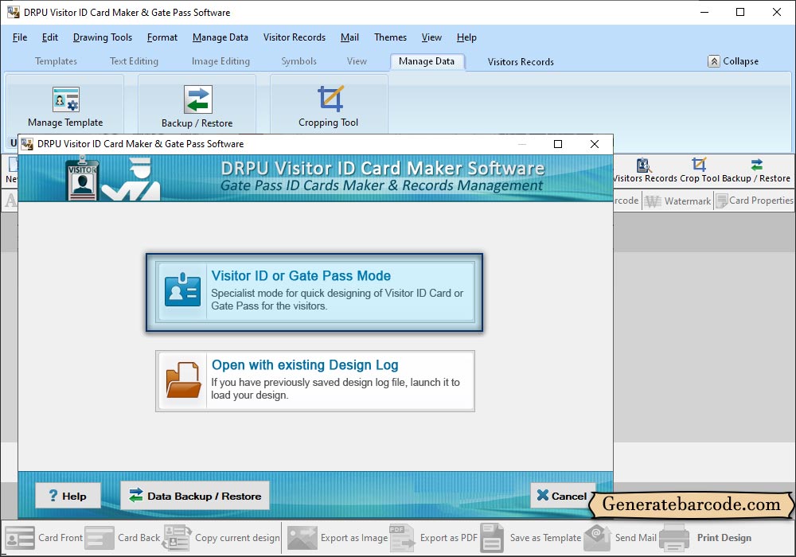Select the Manage Data ribbon tab
This screenshot has height=557, width=796.
(427, 61)
